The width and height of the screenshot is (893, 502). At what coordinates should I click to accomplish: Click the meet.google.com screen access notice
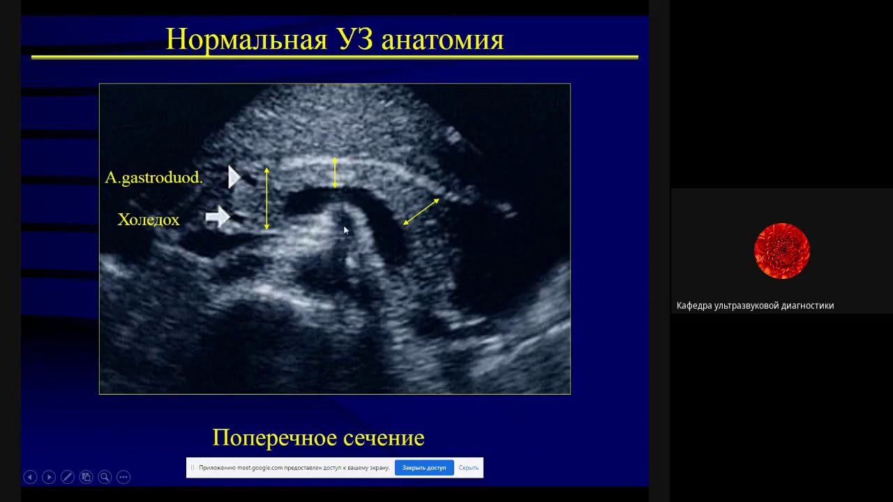[294, 468]
